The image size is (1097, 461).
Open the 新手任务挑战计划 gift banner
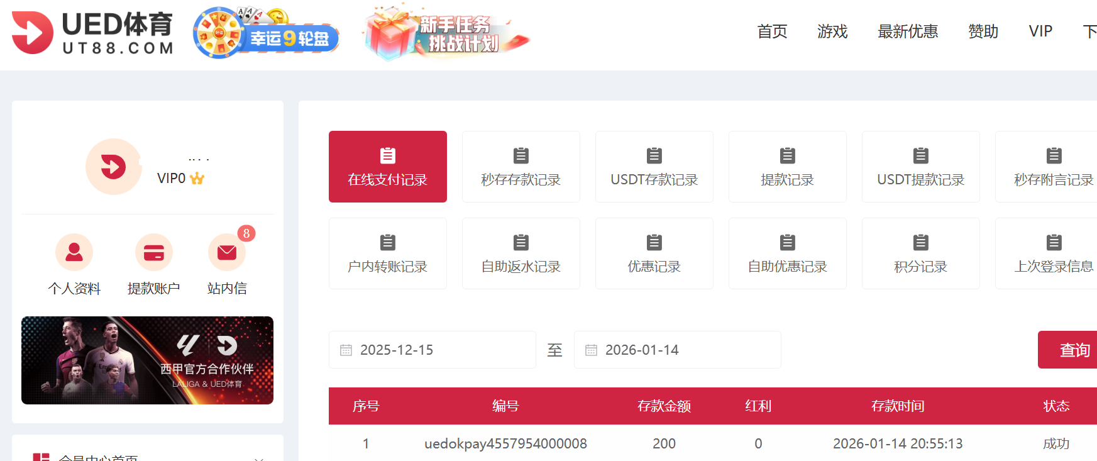446,33
